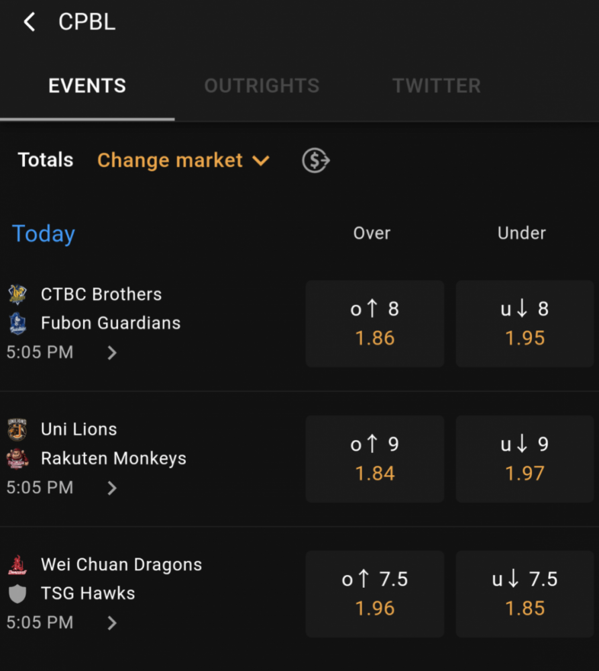Screen dimensions: 599x671
Task: Tap the Fubon Guardians team logo
Action: tap(17, 323)
